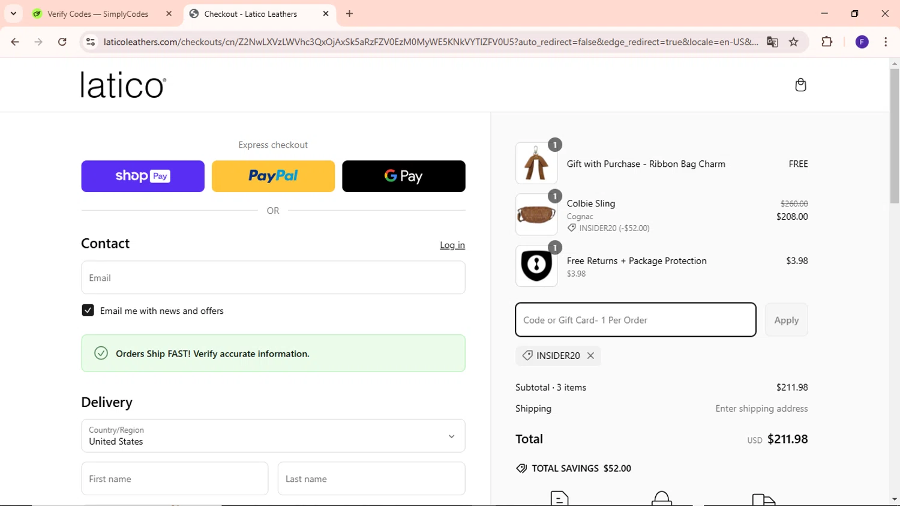900x506 pixels.
Task: Click the 'Orders Ship FAST!' notice text
Action: click(x=212, y=354)
